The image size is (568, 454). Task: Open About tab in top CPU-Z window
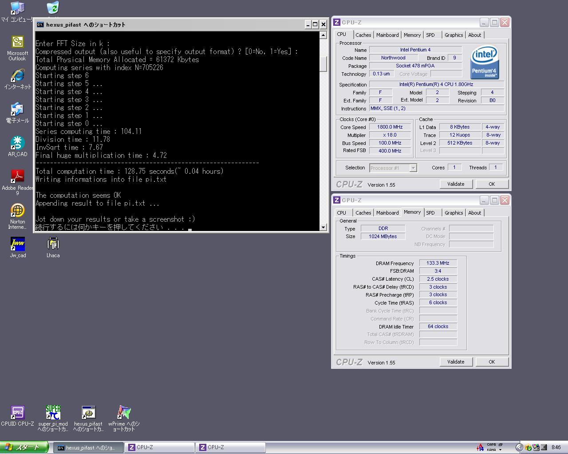[x=474, y=35]
